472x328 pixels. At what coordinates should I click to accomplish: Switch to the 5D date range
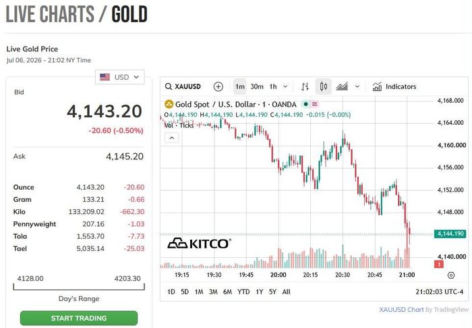coord(185,292)
